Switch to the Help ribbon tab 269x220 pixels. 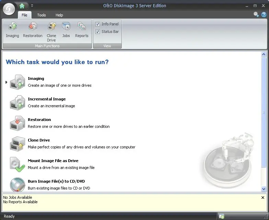click(x=59, y=15)
